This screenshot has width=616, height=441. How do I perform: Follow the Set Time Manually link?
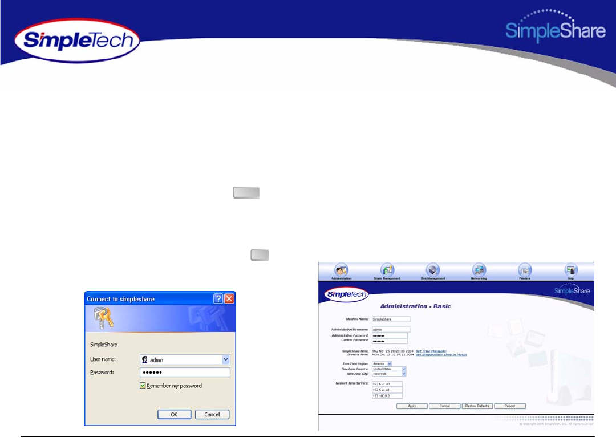[x=431, y=351]
